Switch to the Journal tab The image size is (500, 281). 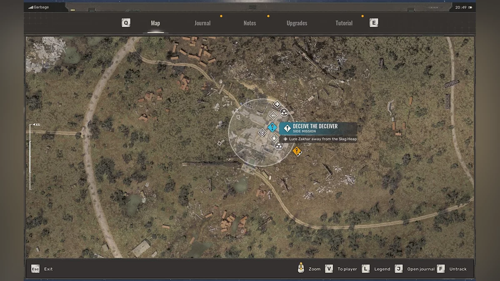click(x=202, y=23)
